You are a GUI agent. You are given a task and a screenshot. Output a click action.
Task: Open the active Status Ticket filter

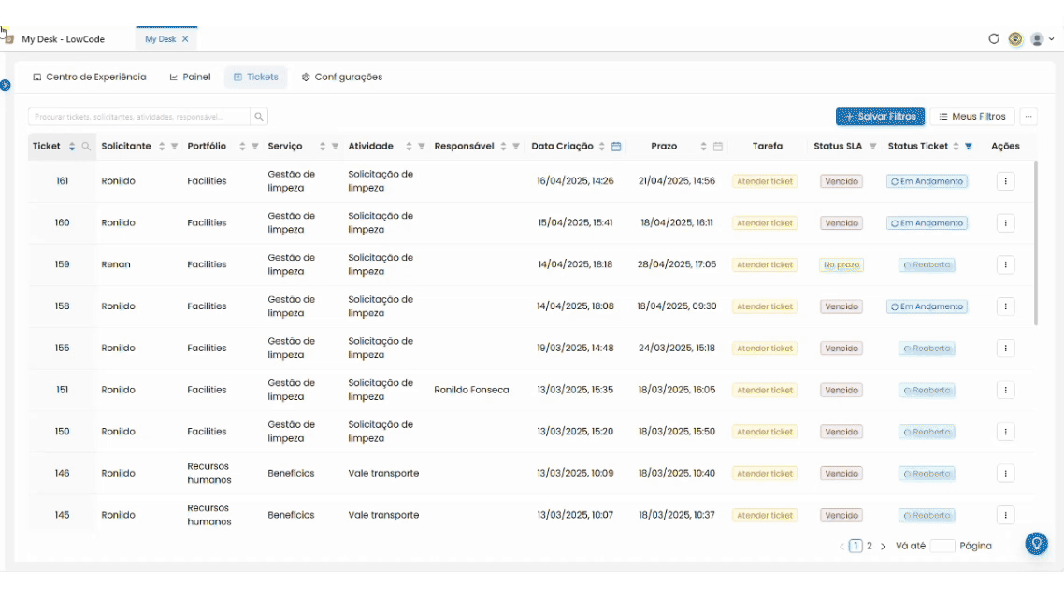pos(969,147)
